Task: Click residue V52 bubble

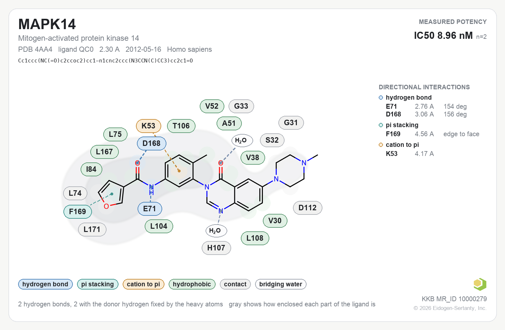Action: pyautogui.click(x=212, y=106)
